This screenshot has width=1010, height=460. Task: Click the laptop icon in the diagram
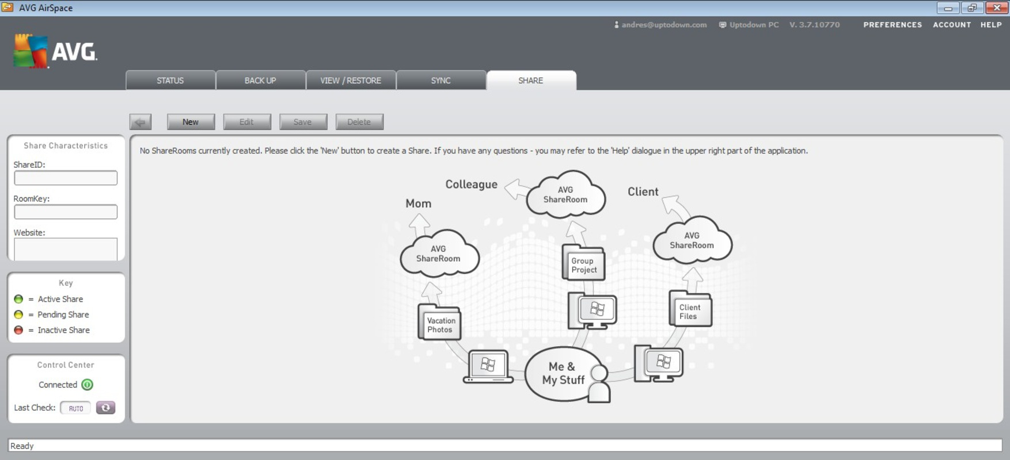point(488,366)
